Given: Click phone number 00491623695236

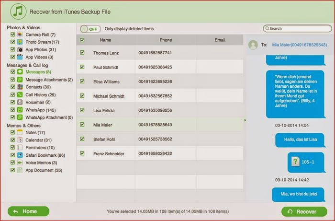Looking at the screenshot, I should tap(155, 81).
